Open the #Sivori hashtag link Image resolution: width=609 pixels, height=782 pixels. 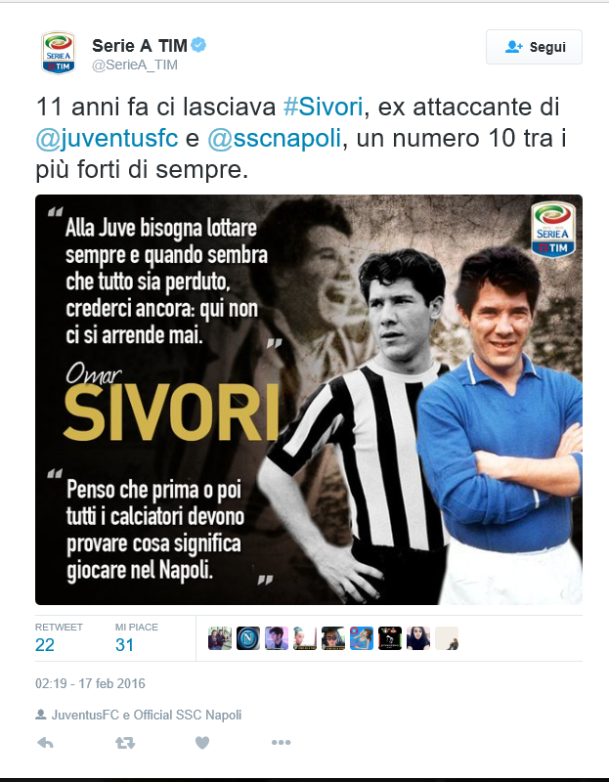point(324,107)
